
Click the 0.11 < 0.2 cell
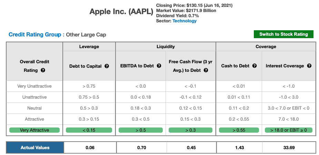tap(239, 108)
